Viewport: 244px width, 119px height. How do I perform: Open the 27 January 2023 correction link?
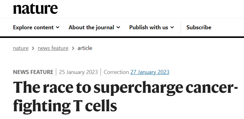(x=150, y=72)
